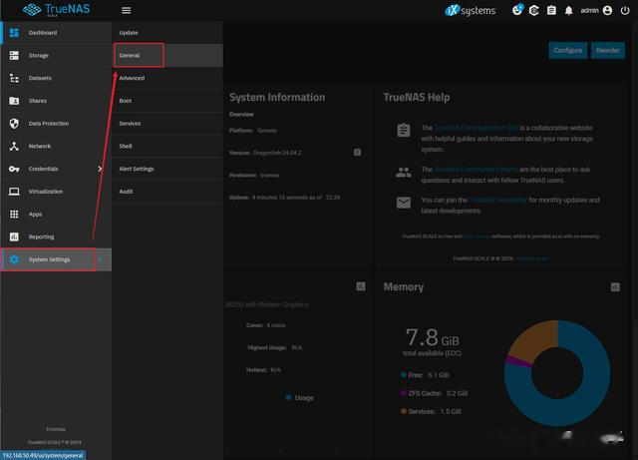
Task: Open the Services submenu item
Action: [167, 124]
